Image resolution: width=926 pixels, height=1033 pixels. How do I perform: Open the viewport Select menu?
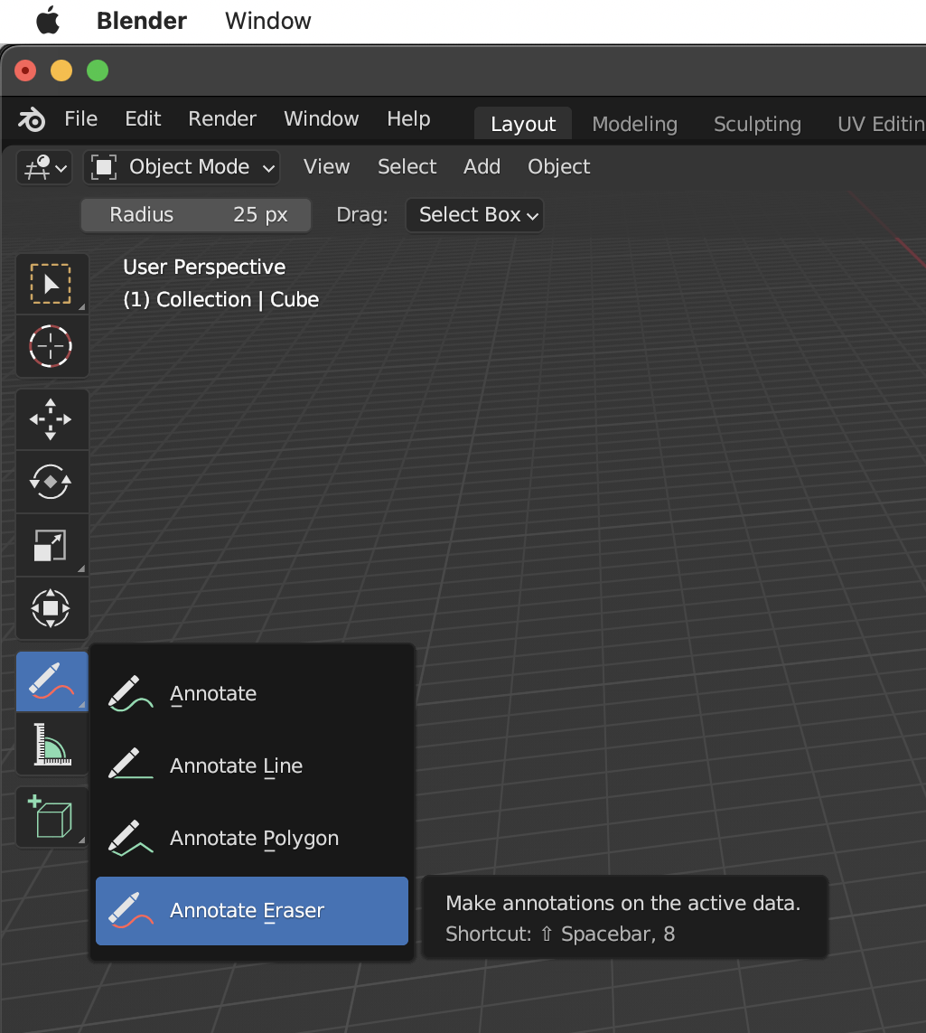pyautogui.click(x=407, y=166)
